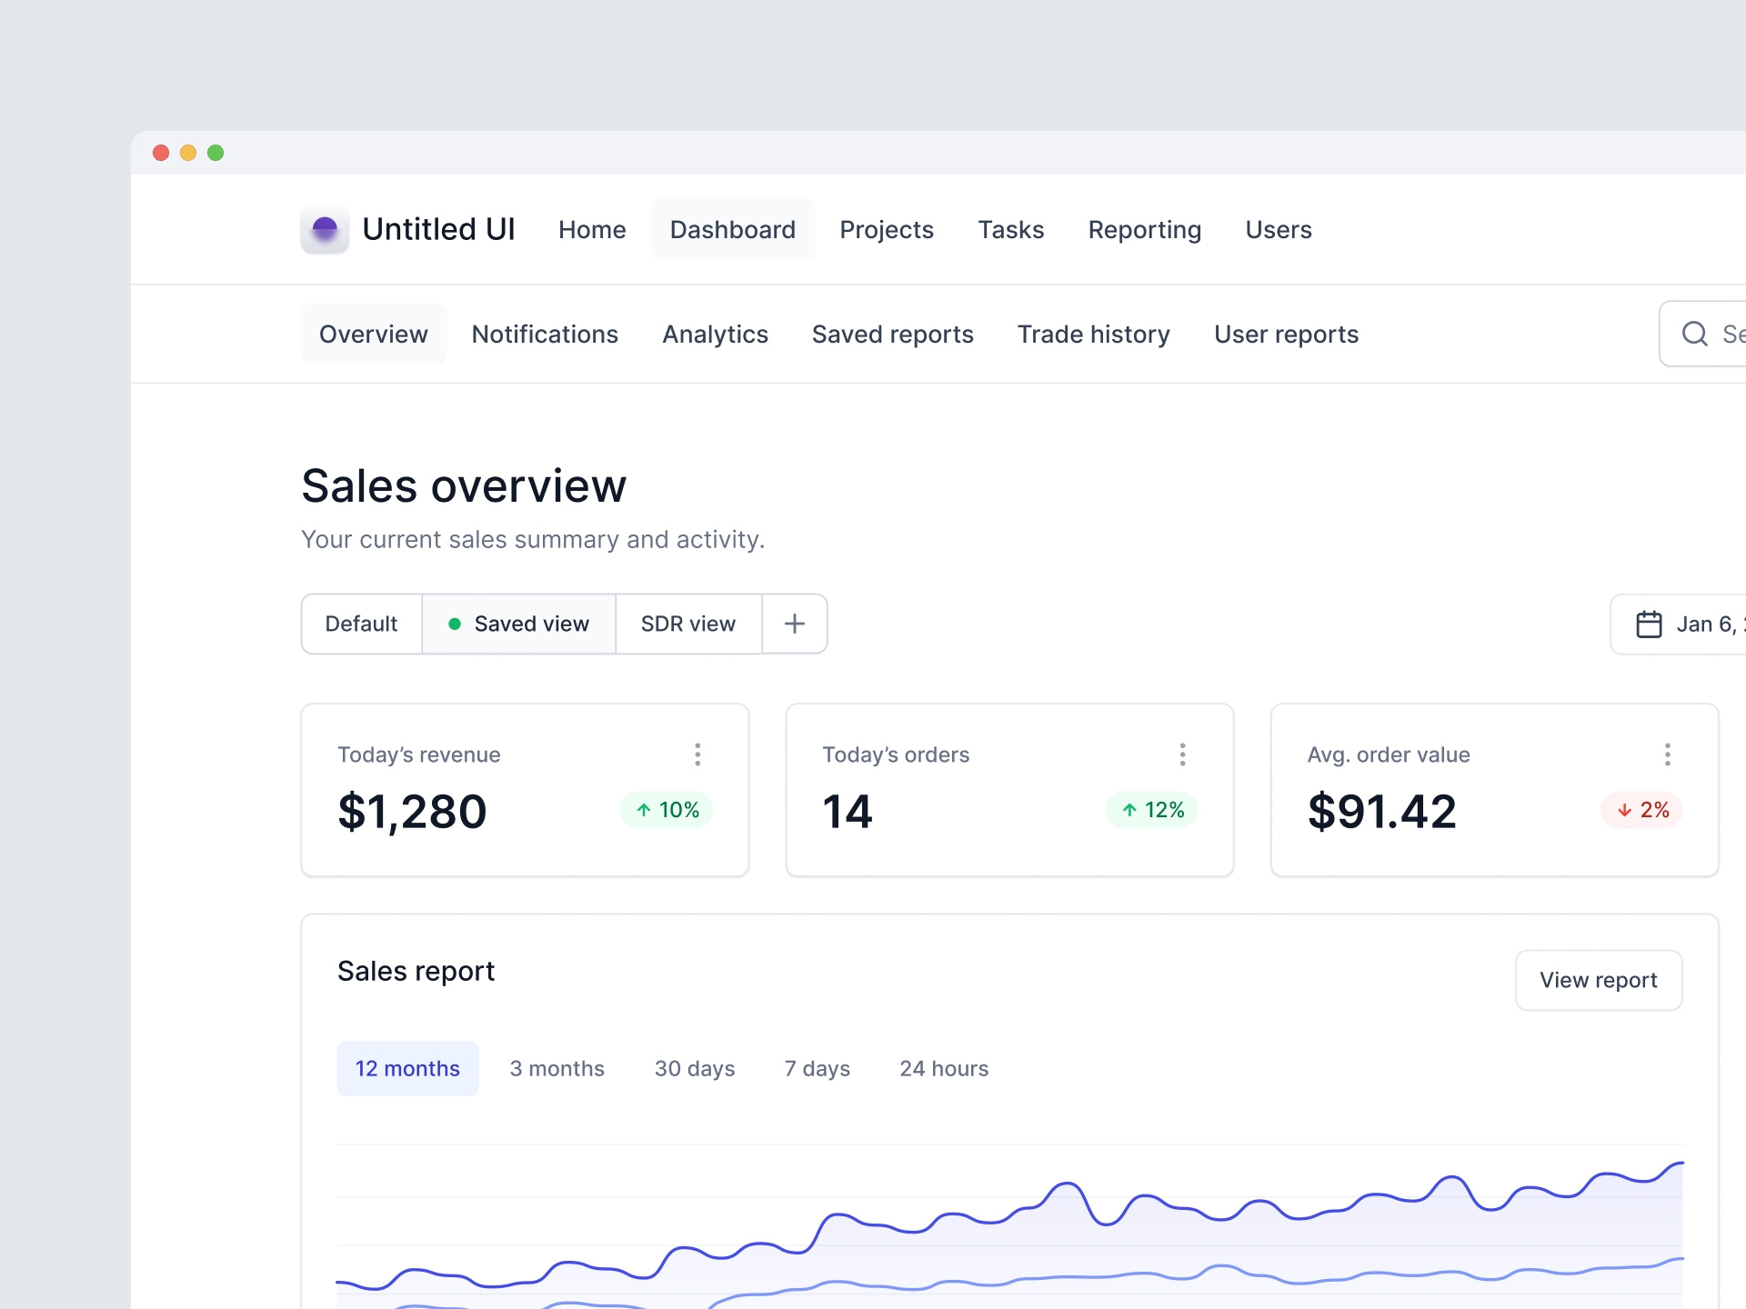Open Saved reports section
The image size is (1746, 1309).
pos(892,334)
